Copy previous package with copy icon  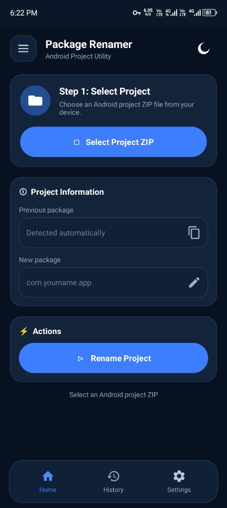click(x=194, y=233)
